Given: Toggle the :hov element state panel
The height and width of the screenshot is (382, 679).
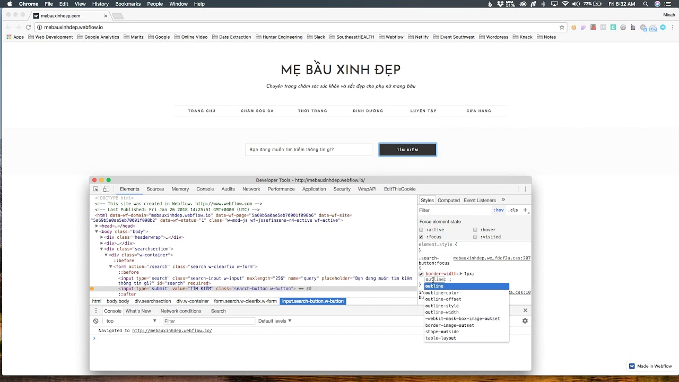Looking at the screenshot, I should pos(499,210).
